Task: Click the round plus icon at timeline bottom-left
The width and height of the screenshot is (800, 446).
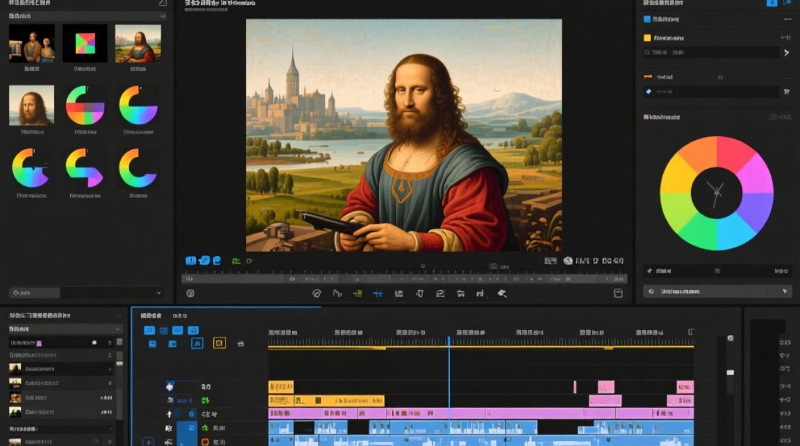Action: click(x=149, y=442)
